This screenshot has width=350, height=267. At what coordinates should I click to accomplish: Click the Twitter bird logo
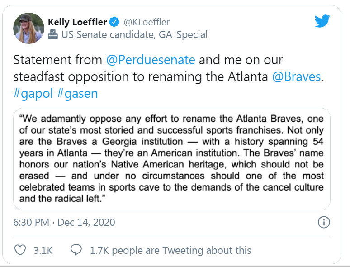[x=322, y=21]
